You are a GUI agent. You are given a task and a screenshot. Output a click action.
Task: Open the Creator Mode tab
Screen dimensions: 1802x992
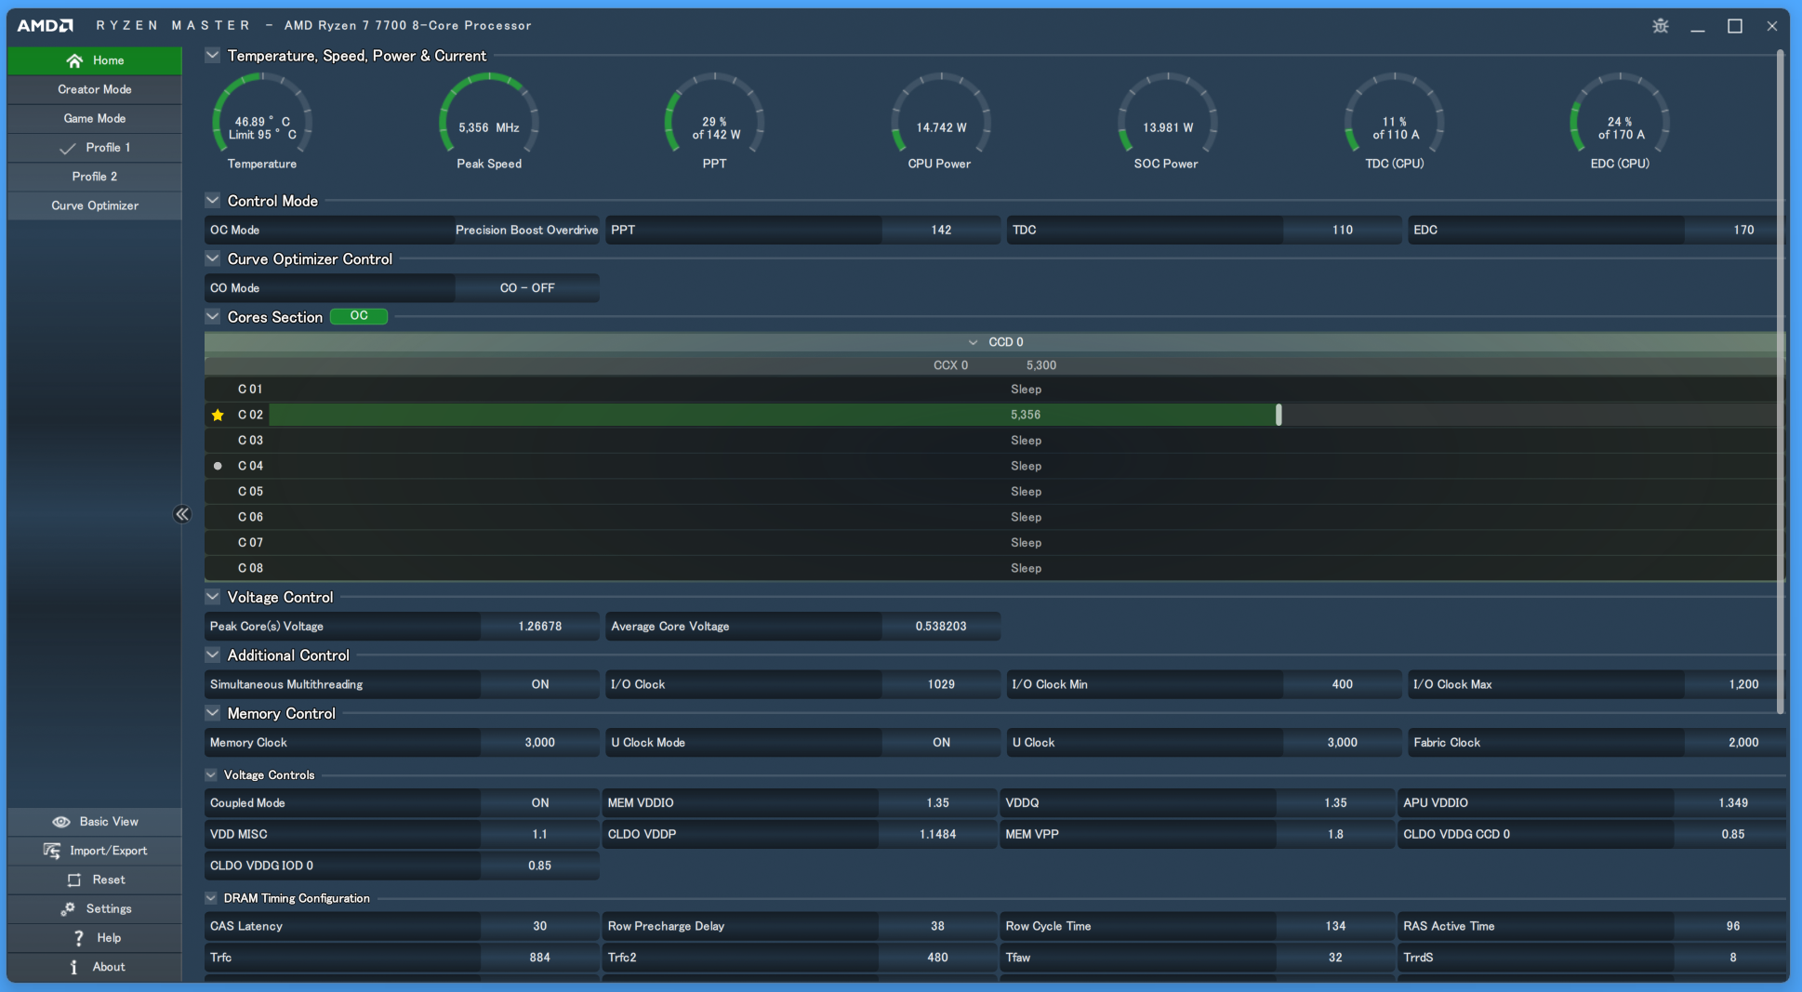coord(95,89)
